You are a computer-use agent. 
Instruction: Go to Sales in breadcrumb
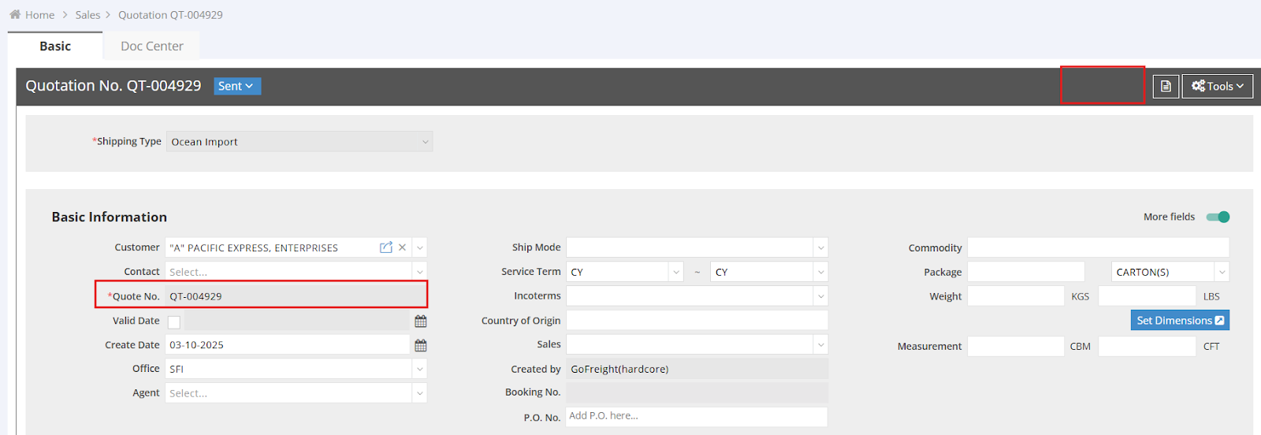(x=87, y=15)
